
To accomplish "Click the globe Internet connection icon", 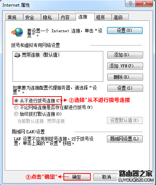I will click(x=17, y=32).
